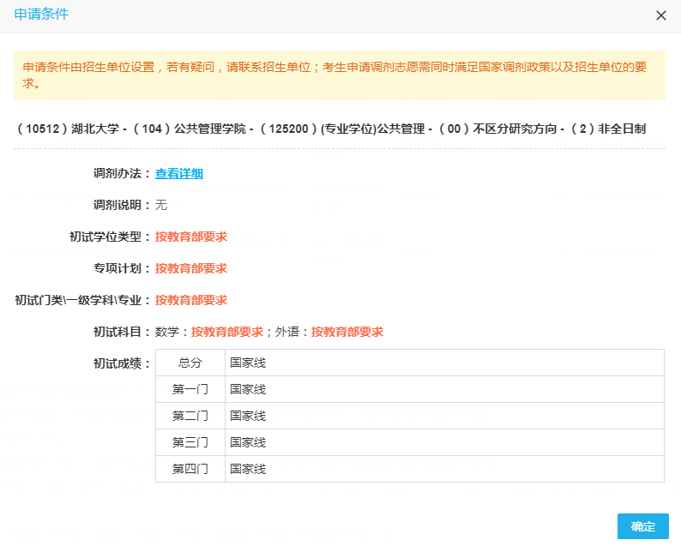Click the 专项计划 按教育部要求 text
Screen dimensions: 681x546
pos(190,268)
